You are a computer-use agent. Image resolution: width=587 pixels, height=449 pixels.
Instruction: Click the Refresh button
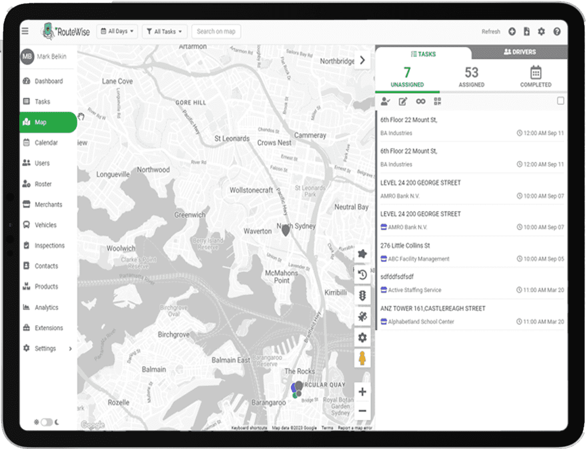(x=490, y=31)
